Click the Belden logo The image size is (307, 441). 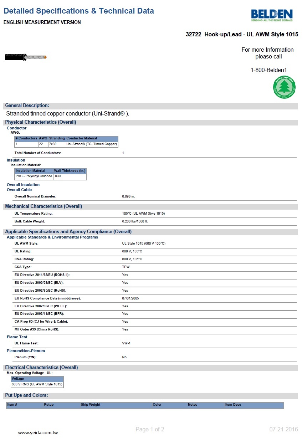click(272, 15)
